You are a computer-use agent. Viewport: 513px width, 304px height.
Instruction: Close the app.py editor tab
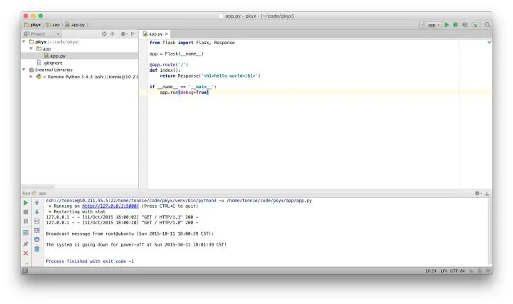[167, 34]
